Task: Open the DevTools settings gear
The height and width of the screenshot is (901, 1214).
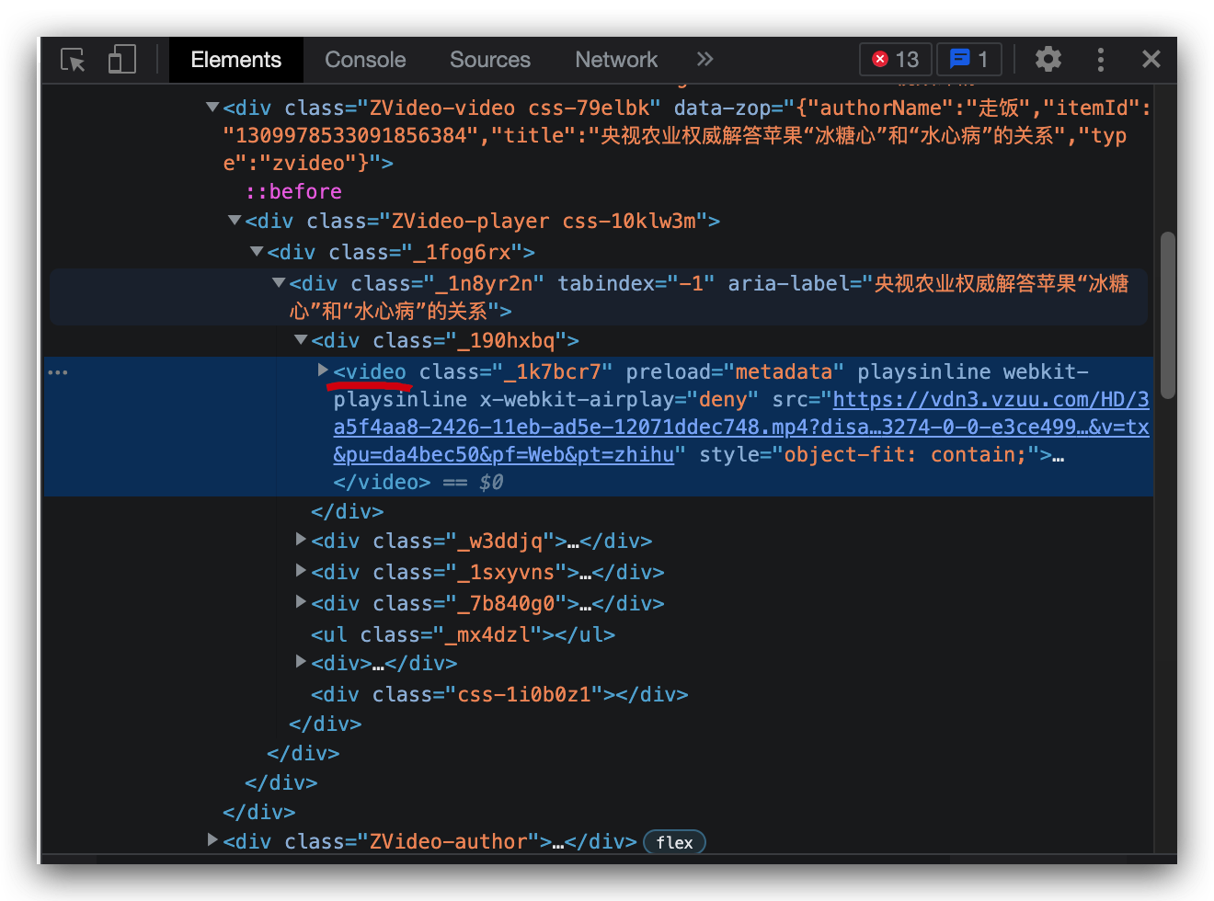Action: (x=1048, y=60)
